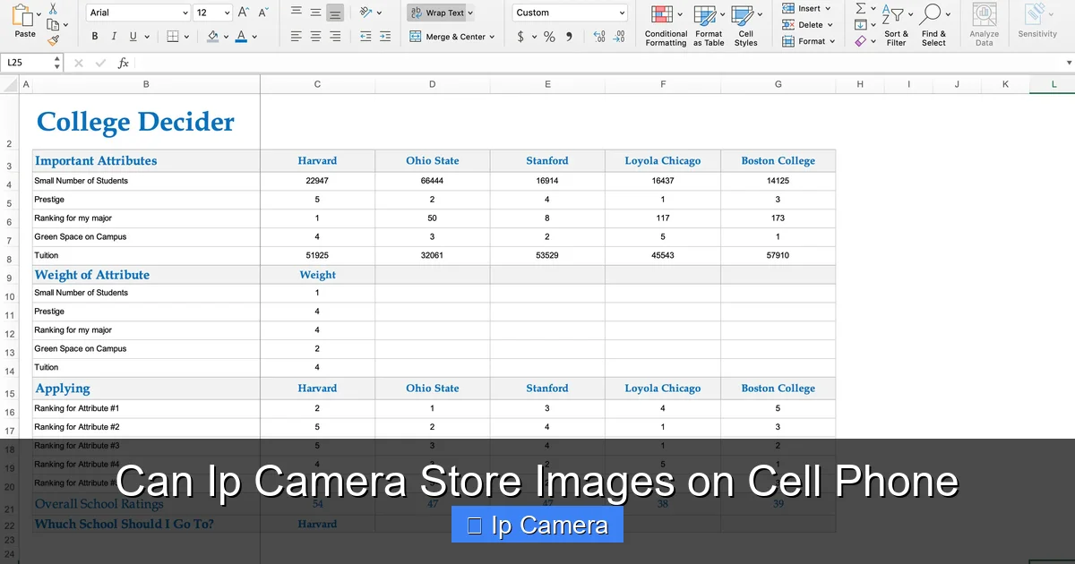The width and height of the screenshot is (1075, 564).
Task: Click the Ip Camera link button
Action: [537, 526]
